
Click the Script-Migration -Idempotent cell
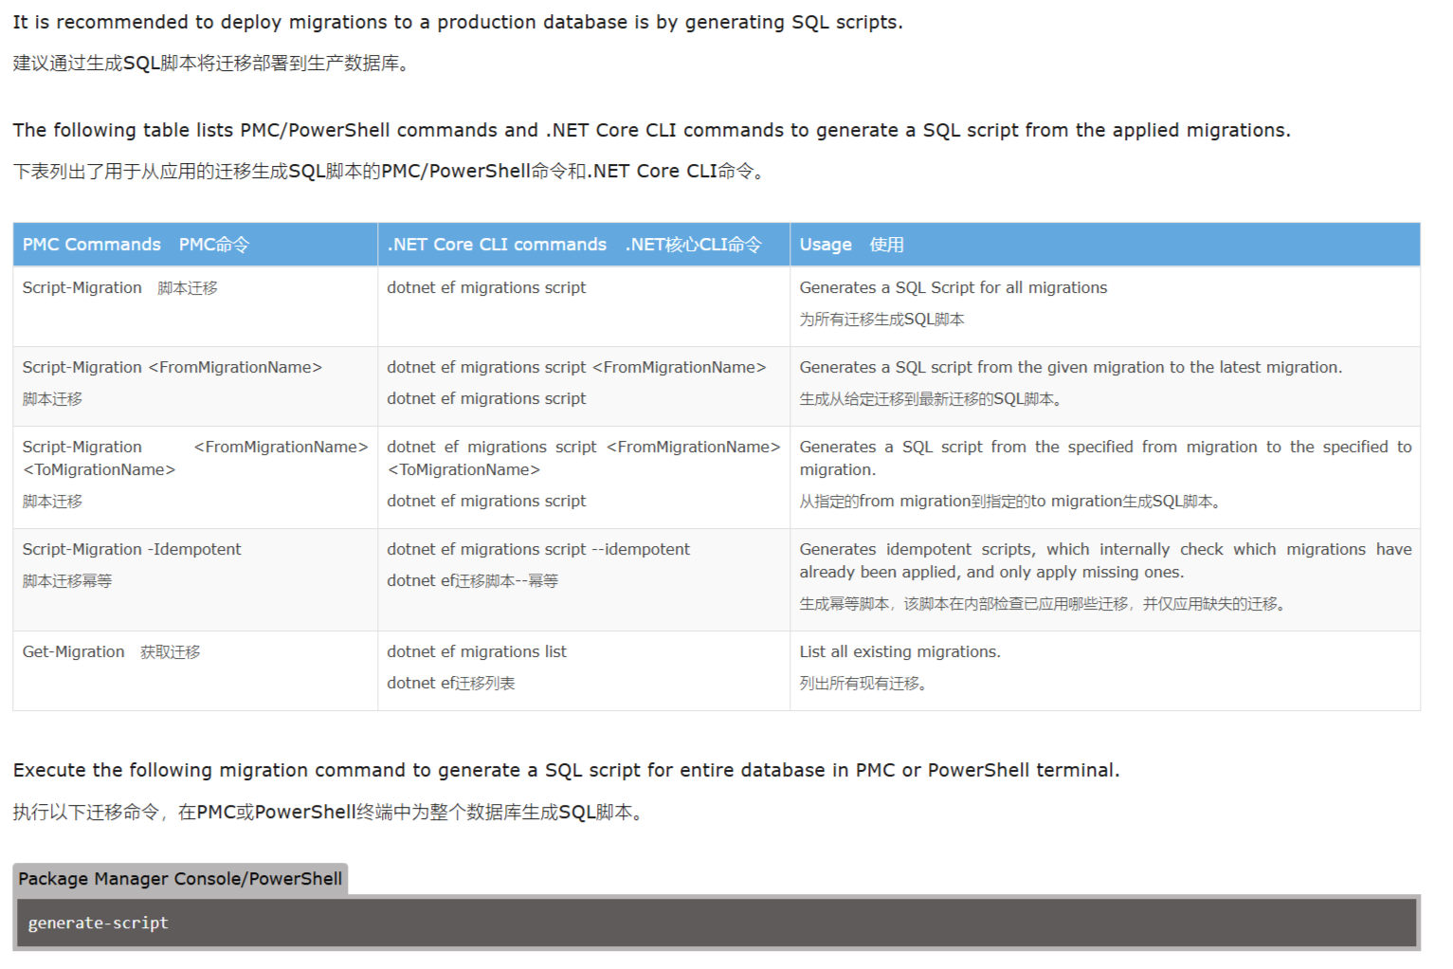point(195,579)
